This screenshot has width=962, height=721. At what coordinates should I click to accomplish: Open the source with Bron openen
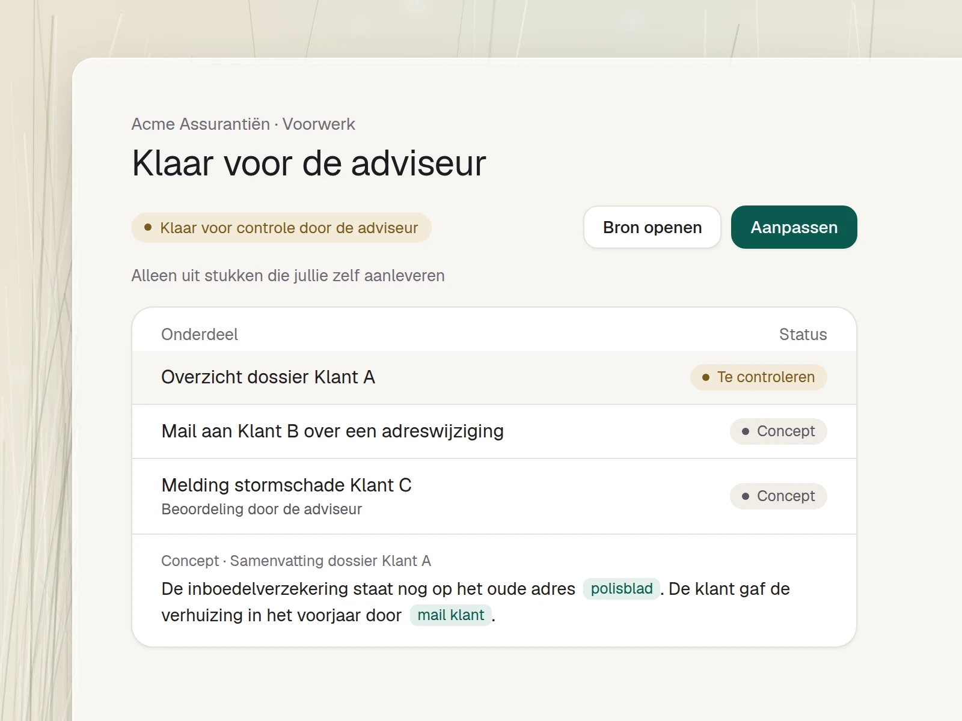pyautogui.click(x=652, y=227)
